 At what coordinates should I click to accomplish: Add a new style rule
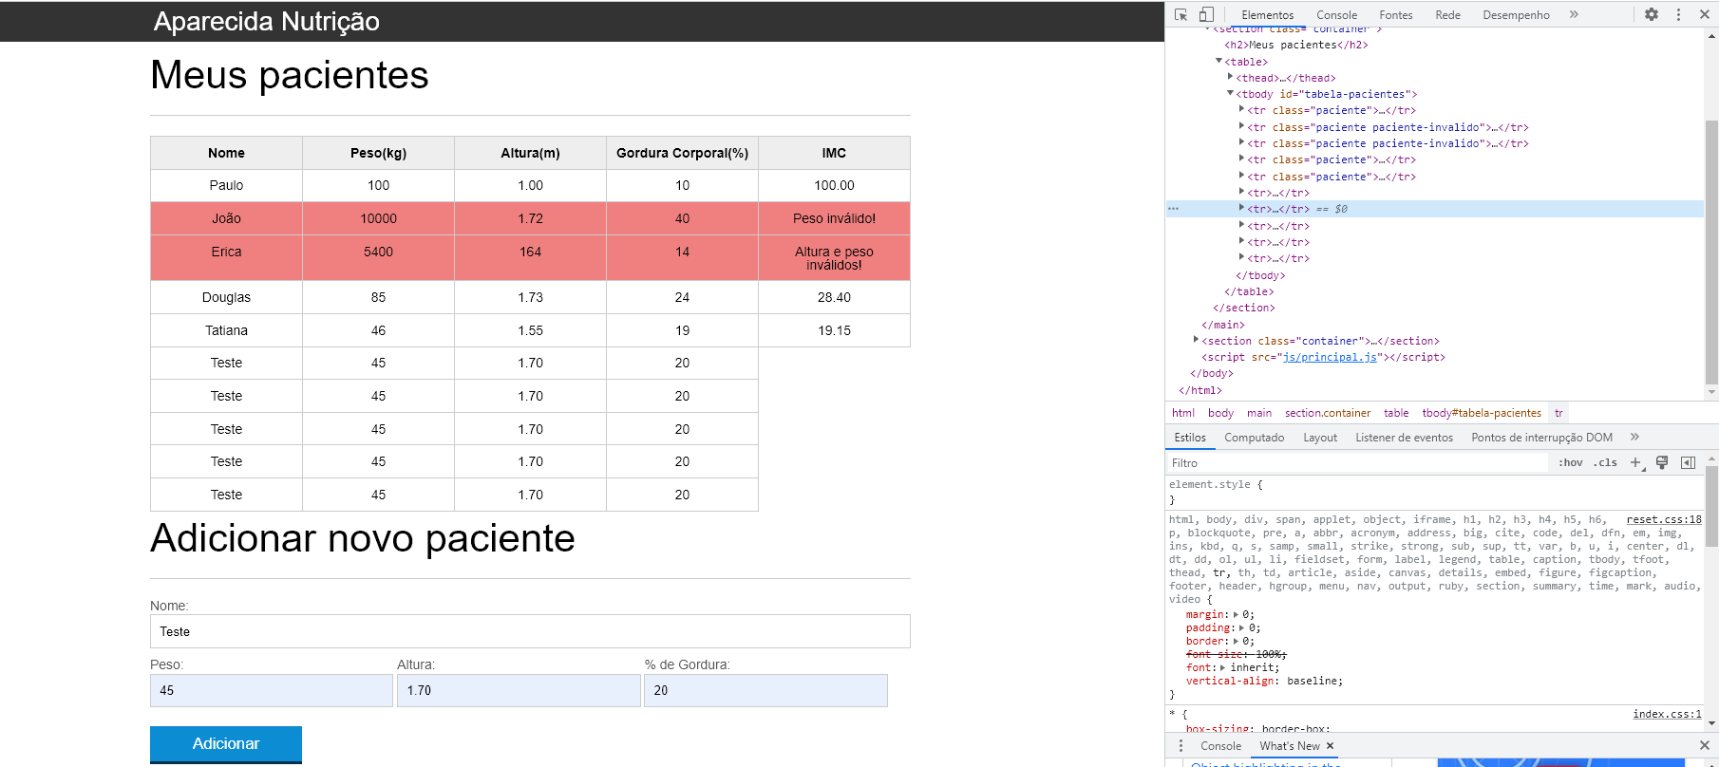coord(1635,462)
